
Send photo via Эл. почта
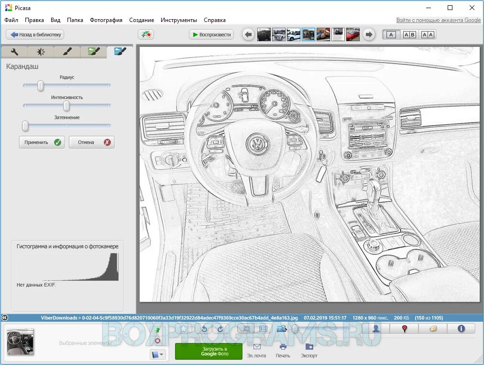pyautogui.click(x=256, y=351)
